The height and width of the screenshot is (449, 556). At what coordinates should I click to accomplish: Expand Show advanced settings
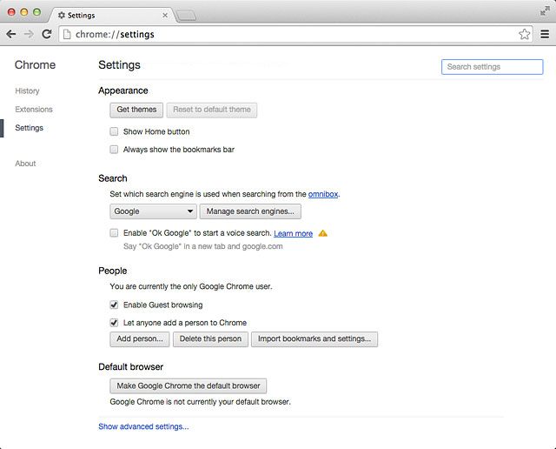(x=143, y=426)
